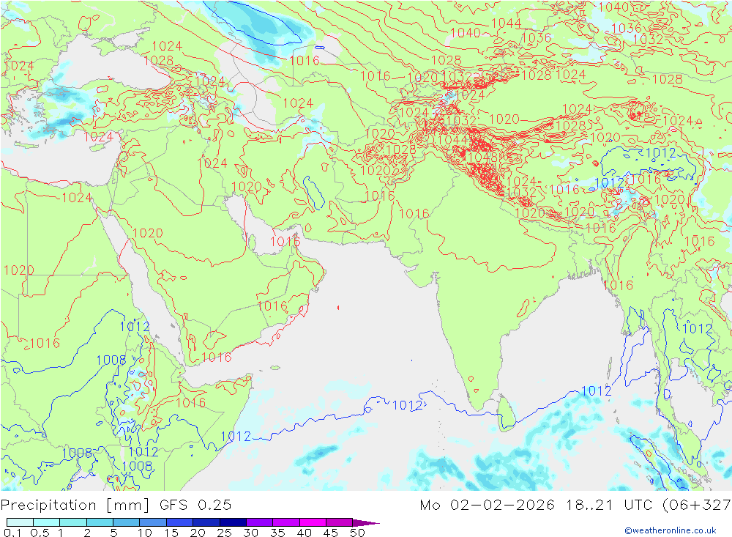Select the '2' legend scale value
This screenshot has width=732, height=537.
[x=87, y=533]
